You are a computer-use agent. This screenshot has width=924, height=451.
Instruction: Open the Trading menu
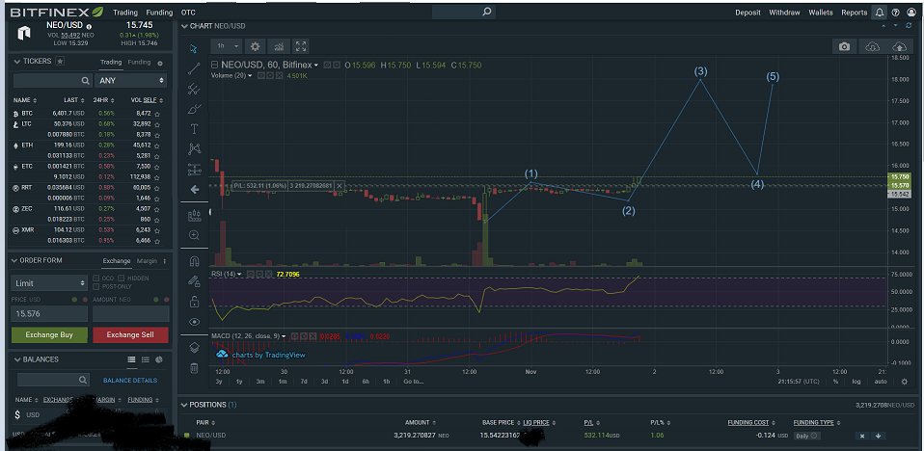click(125, 13)
